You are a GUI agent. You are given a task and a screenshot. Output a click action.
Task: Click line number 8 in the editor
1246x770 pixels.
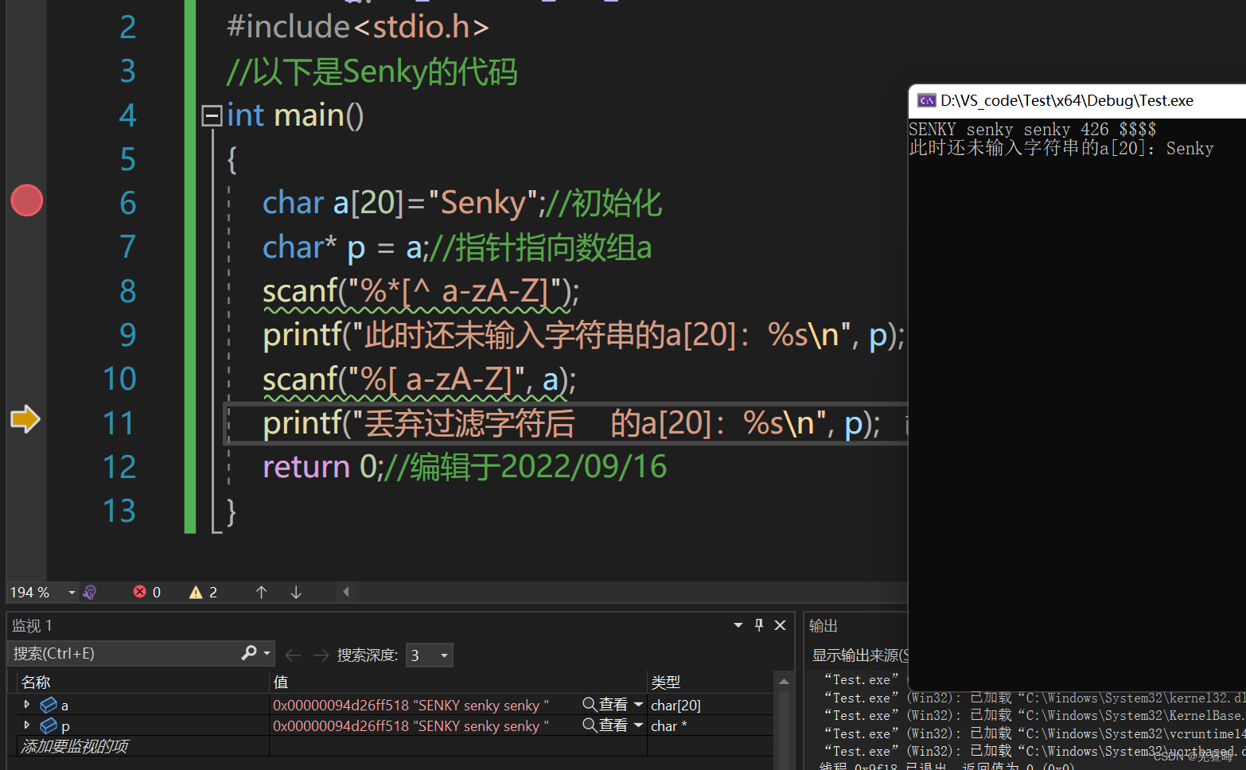pos(127,291)
